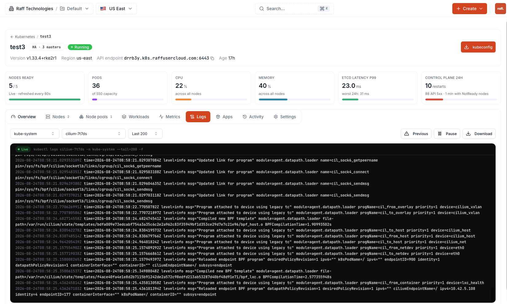Switch to the Apps tab
507x304 pixels.
click(224, 117)
